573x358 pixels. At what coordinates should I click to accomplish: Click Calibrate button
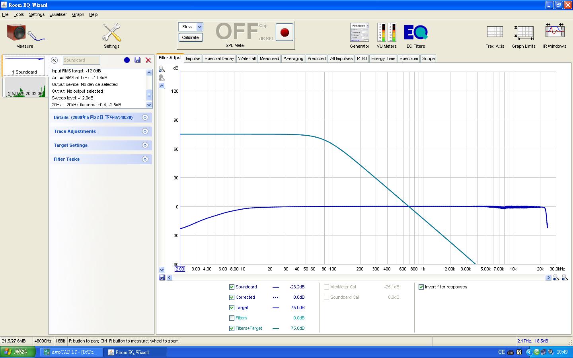click(x=190, y=37)
